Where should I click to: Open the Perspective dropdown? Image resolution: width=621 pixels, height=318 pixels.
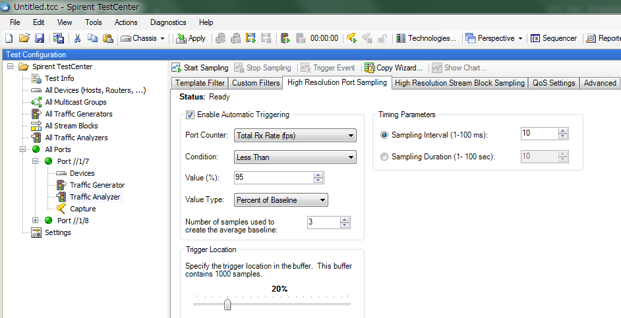(494, 38)
